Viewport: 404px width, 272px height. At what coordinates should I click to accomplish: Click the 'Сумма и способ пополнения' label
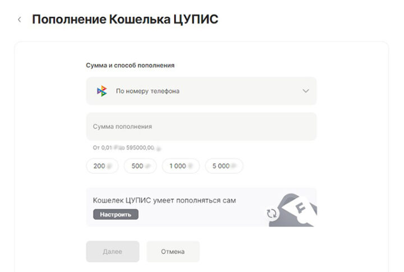pyautogui.click(x=130, y=66)
